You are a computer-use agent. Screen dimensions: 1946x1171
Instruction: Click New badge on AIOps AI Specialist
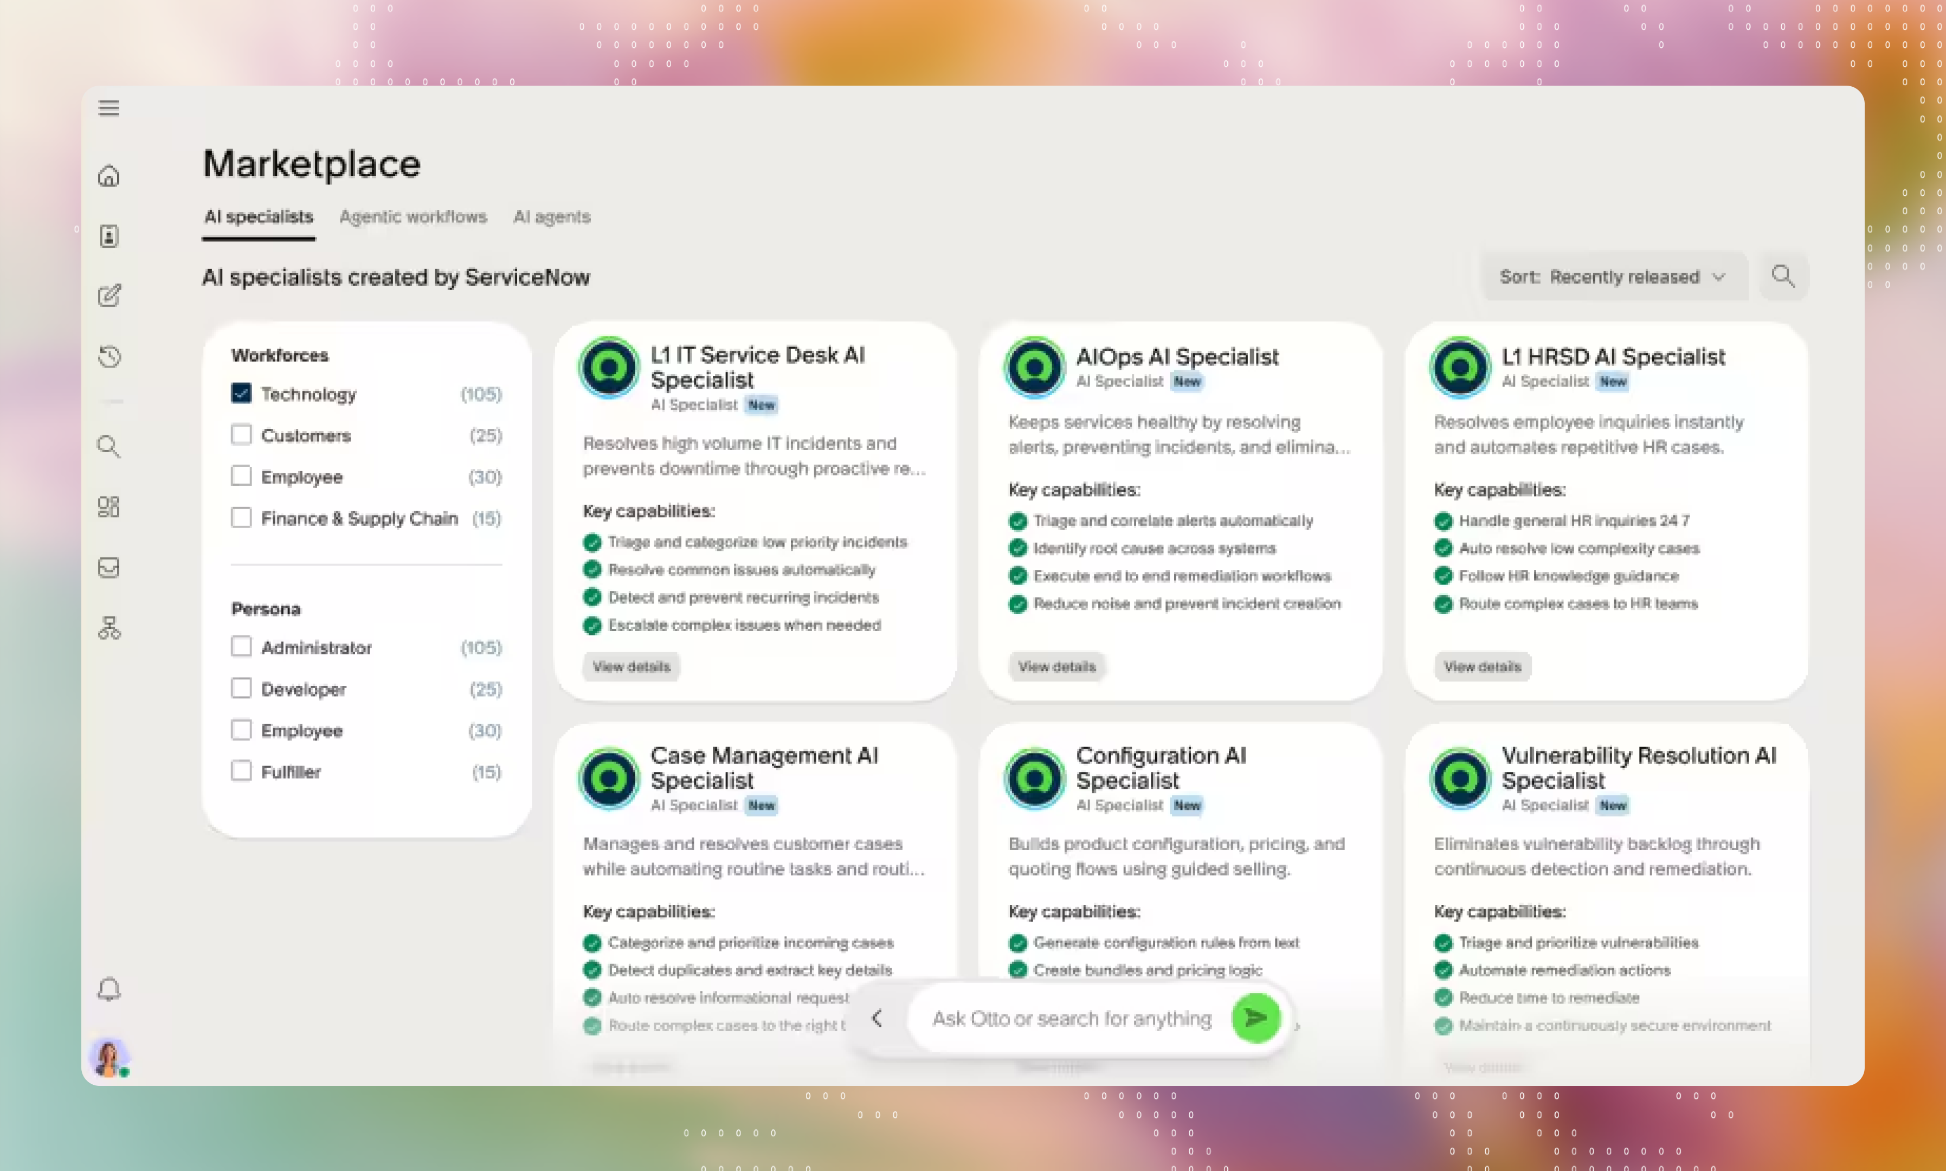(x=1187, y=382)
